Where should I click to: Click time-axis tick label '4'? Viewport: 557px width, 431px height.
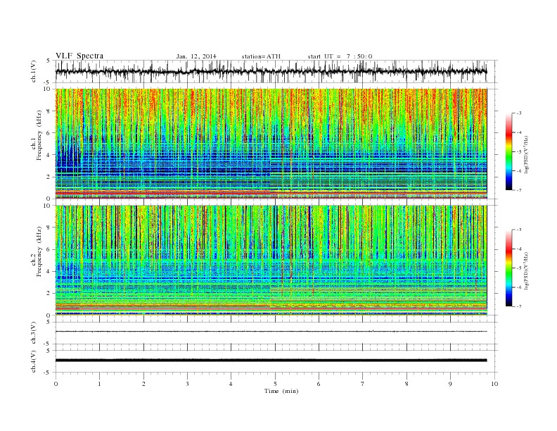[x=231, y=384]
